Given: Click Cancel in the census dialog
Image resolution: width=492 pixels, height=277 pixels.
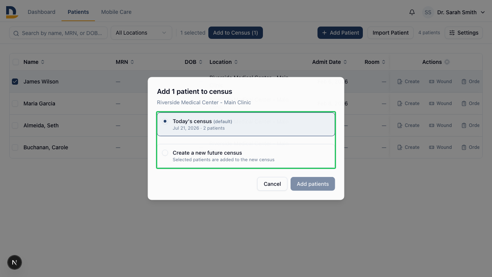Looking at the screenshot, I should point(272,184).
